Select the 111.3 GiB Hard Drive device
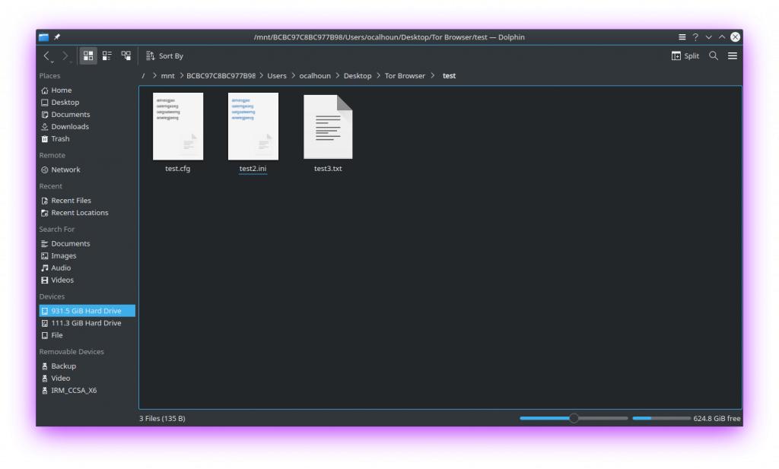Viewport: 779px width, 469px height. [86, 323]
